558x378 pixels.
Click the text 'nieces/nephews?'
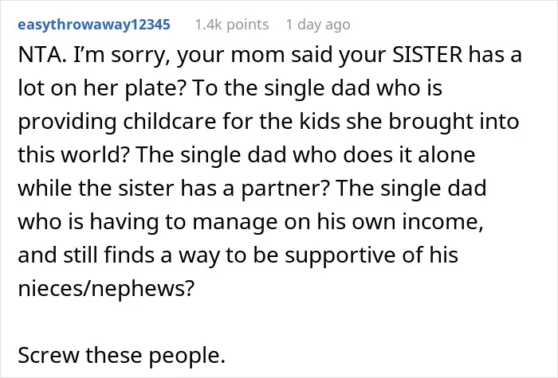pos(106,288)
